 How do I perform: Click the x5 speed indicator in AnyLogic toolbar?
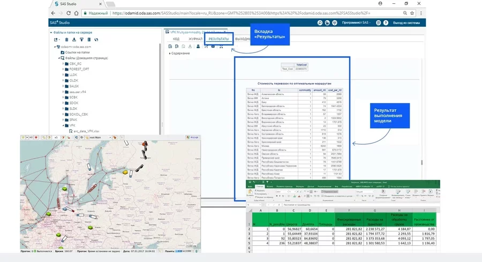[56, 138]
